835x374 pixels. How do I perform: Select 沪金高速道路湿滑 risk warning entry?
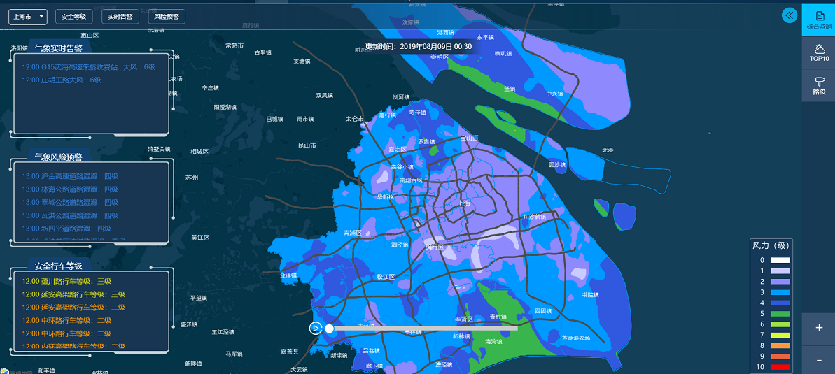(70, 176)
